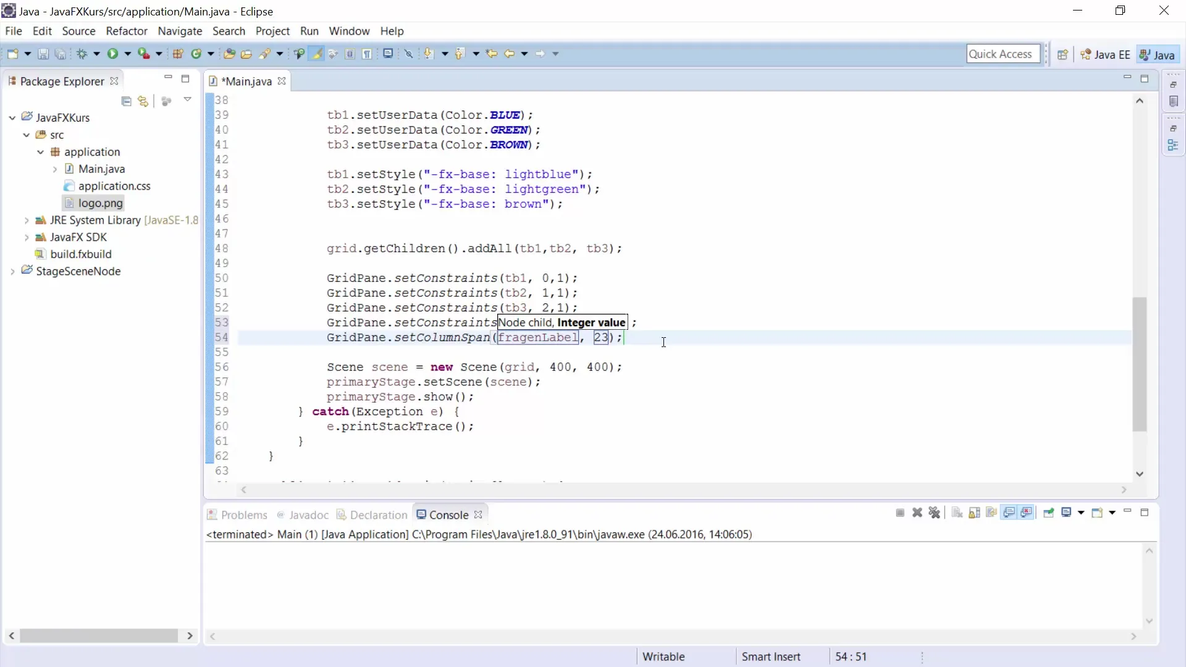Open dropdown next to New file icon
The height and width of the screenshot is (667, 1186).
28,54
